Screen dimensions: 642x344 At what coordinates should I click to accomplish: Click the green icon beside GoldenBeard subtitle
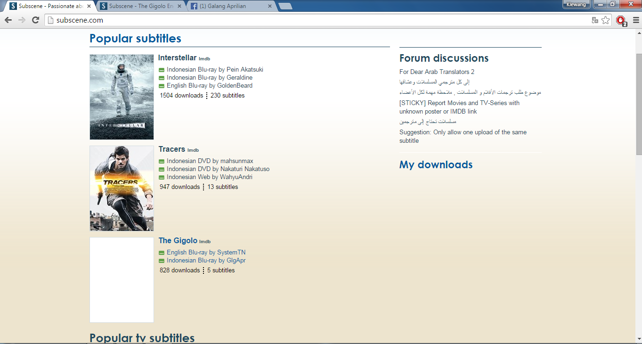click(x=162, y=86)
